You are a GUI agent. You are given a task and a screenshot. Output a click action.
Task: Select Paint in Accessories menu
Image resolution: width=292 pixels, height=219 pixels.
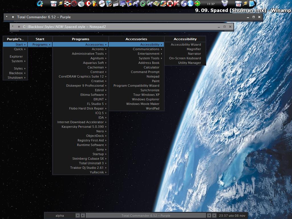tap(136, 81)
